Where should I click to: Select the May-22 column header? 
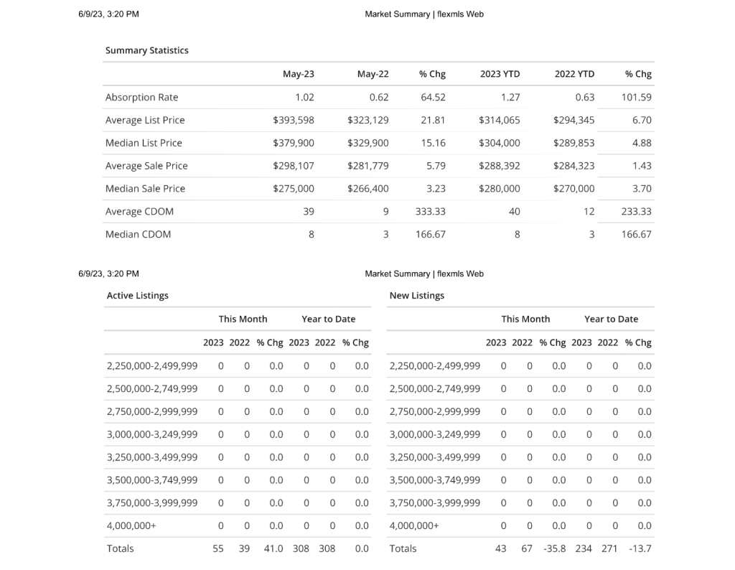(373, 74)
